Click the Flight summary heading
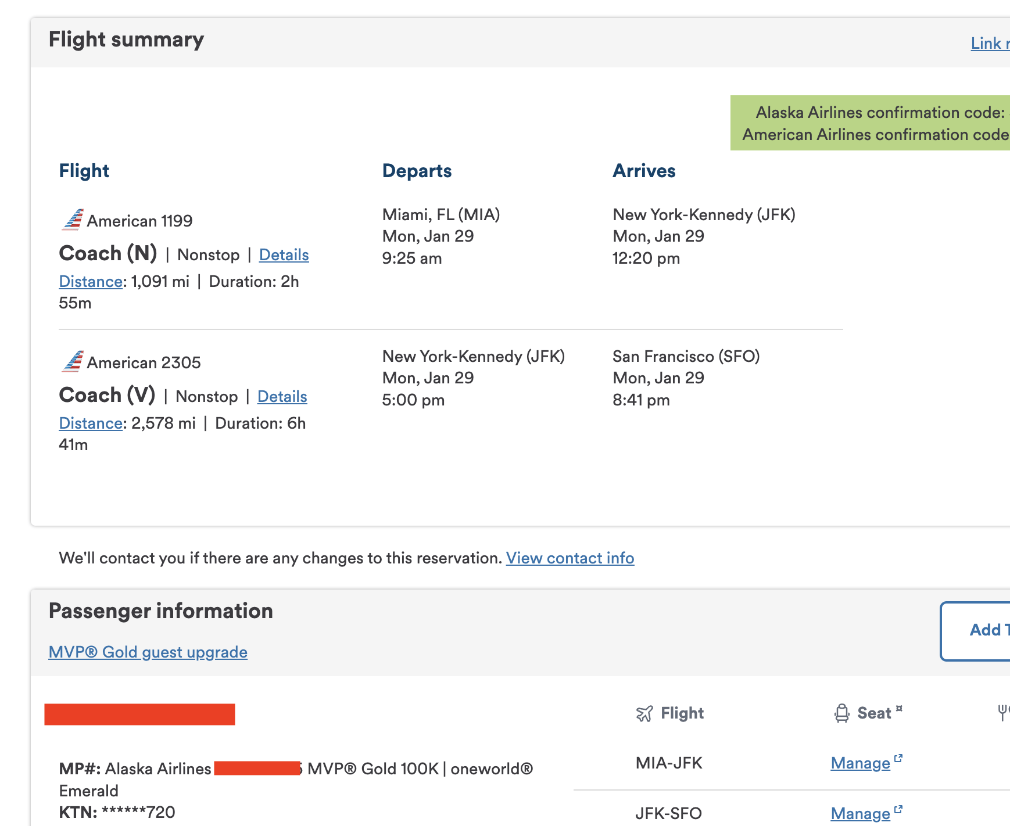Viewport: 1010px width, 826px height. [126, 39]
